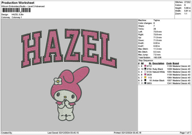Click thread code '1064'

(169, 77)
